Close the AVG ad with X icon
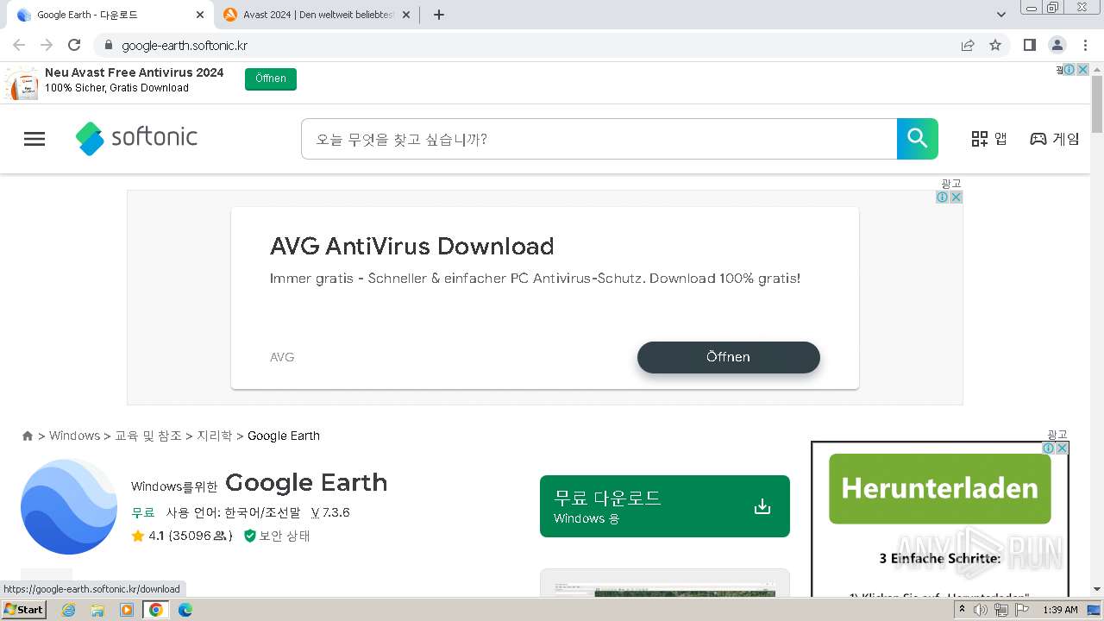 click(956, 198)
